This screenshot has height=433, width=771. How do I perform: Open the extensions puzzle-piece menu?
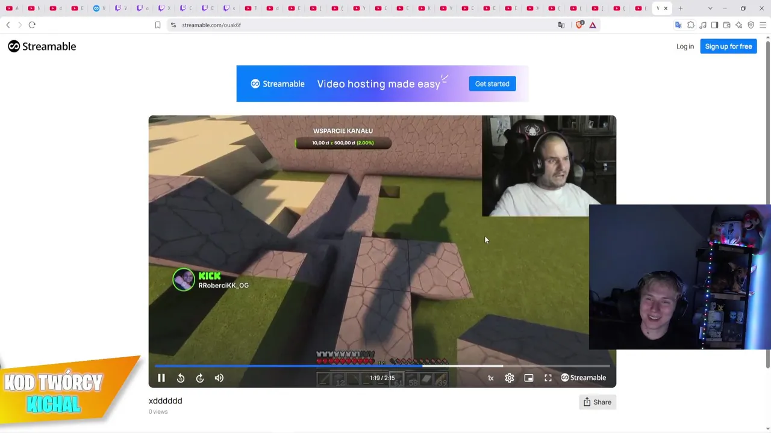pyautogui.click(x=691, y=25)
